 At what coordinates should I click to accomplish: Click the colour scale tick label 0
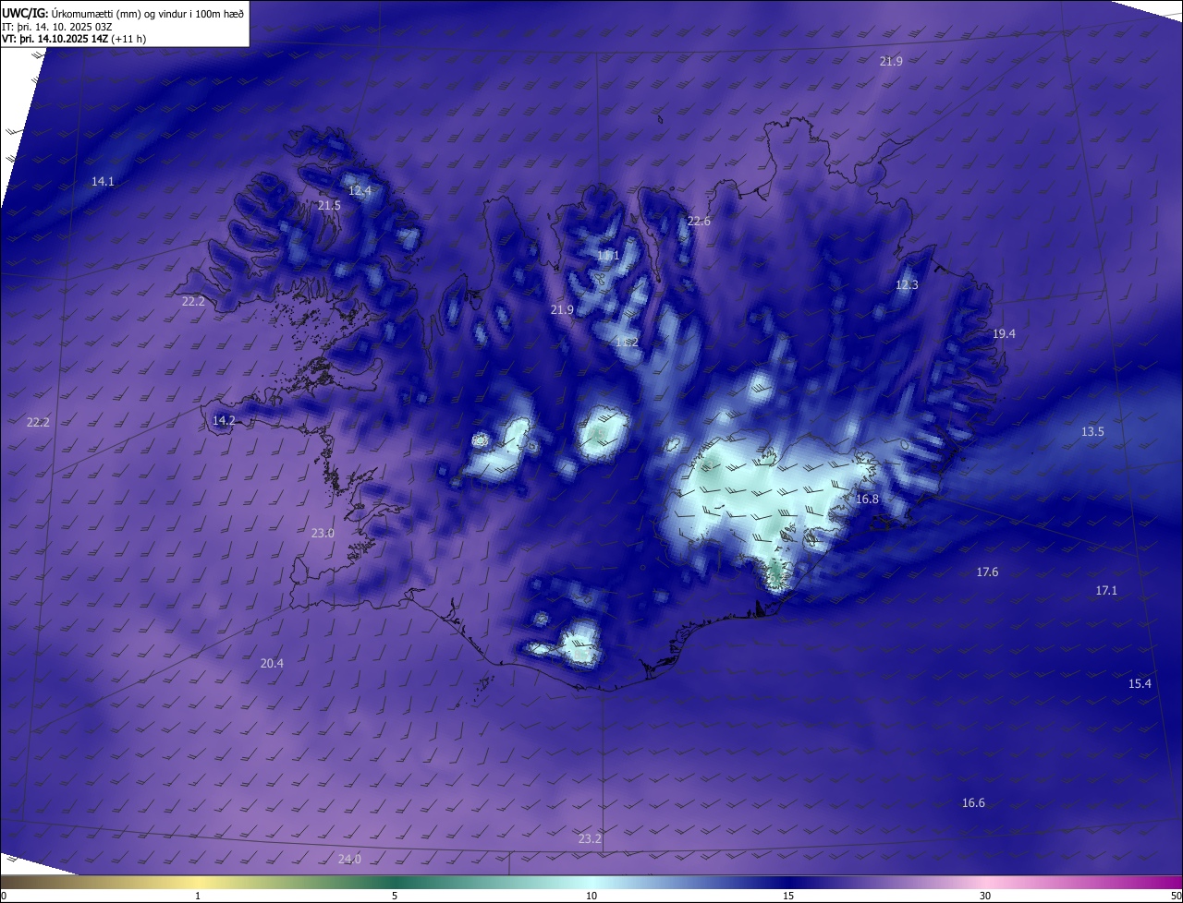point(4,896)
